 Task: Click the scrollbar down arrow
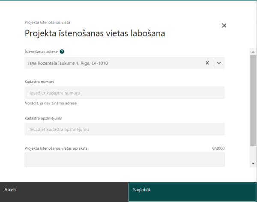click(x=253, y=163)
